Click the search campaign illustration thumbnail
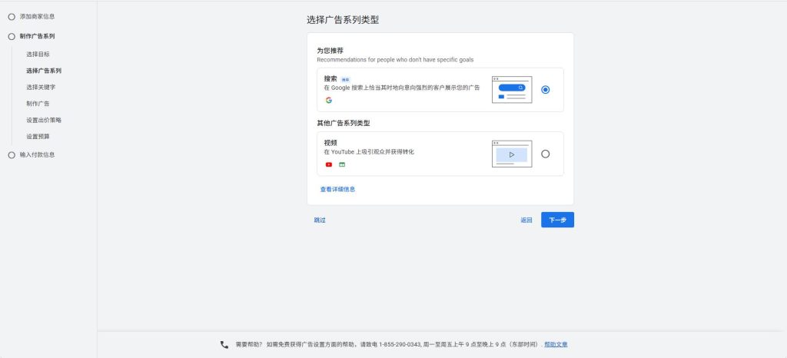The height and width of the screenshot is (358, 787). pos(511,89)
